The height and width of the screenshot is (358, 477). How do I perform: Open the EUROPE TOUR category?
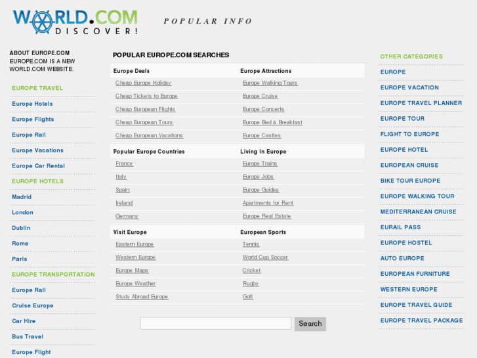click(x=402, y=119)
